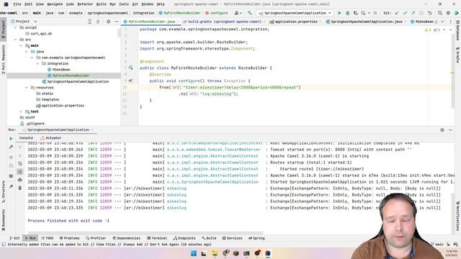This screenshot has width=461, height=259.
Task: Open Run panel options gear
Action: [442, 129]
